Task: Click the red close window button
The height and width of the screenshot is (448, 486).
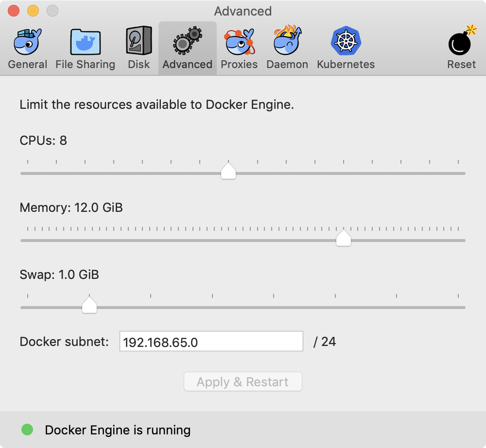Action: pyautogui.click(x=14, y=11)
